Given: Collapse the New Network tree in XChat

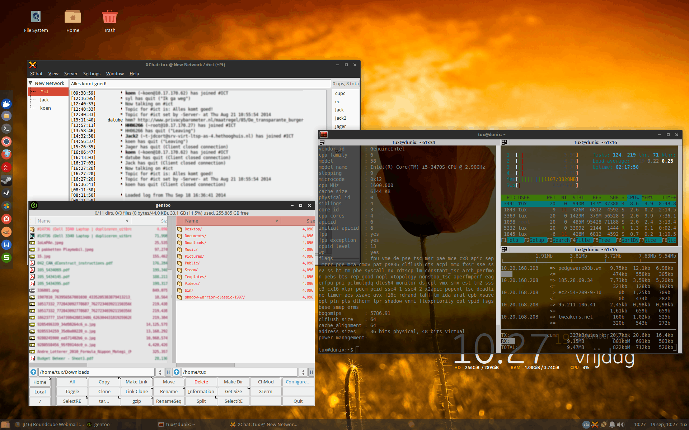Looking at the screenshot, I should tap(31, 83).
